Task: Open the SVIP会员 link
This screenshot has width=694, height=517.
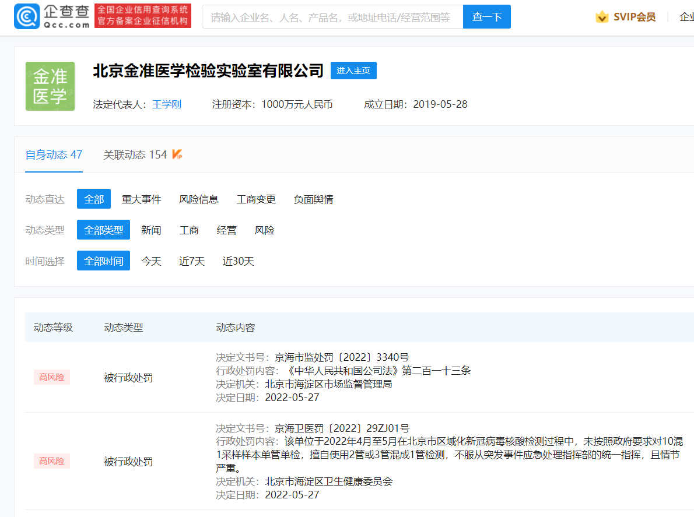Action: click(x=635, y=17)
